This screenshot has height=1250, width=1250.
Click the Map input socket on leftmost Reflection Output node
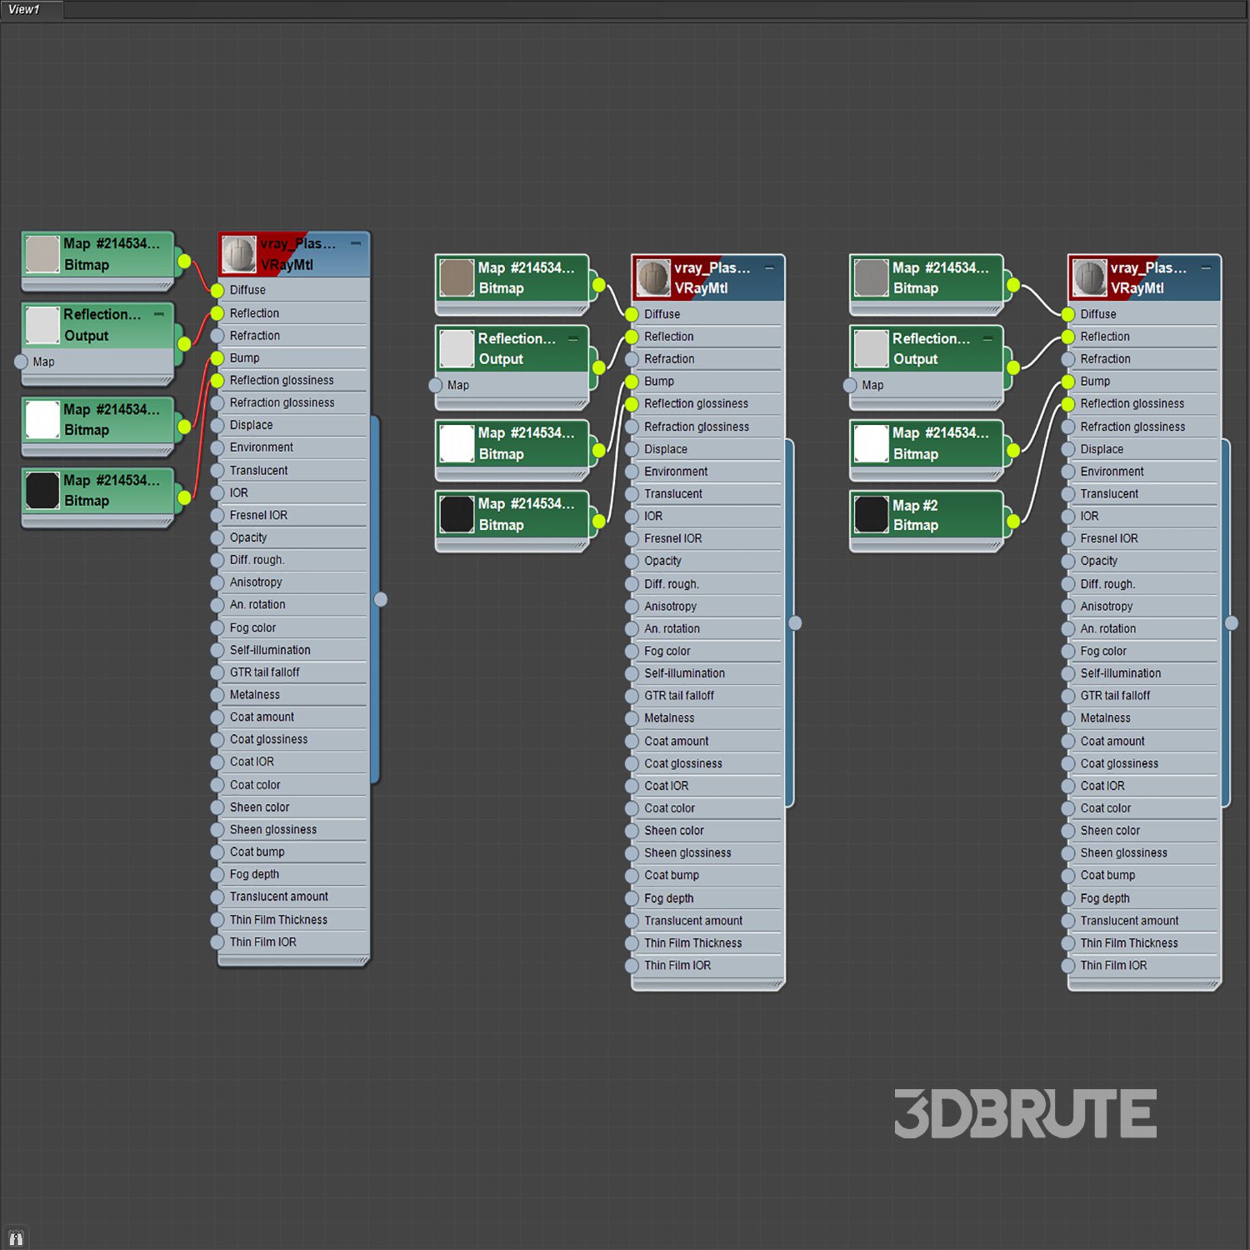point(22,362)
